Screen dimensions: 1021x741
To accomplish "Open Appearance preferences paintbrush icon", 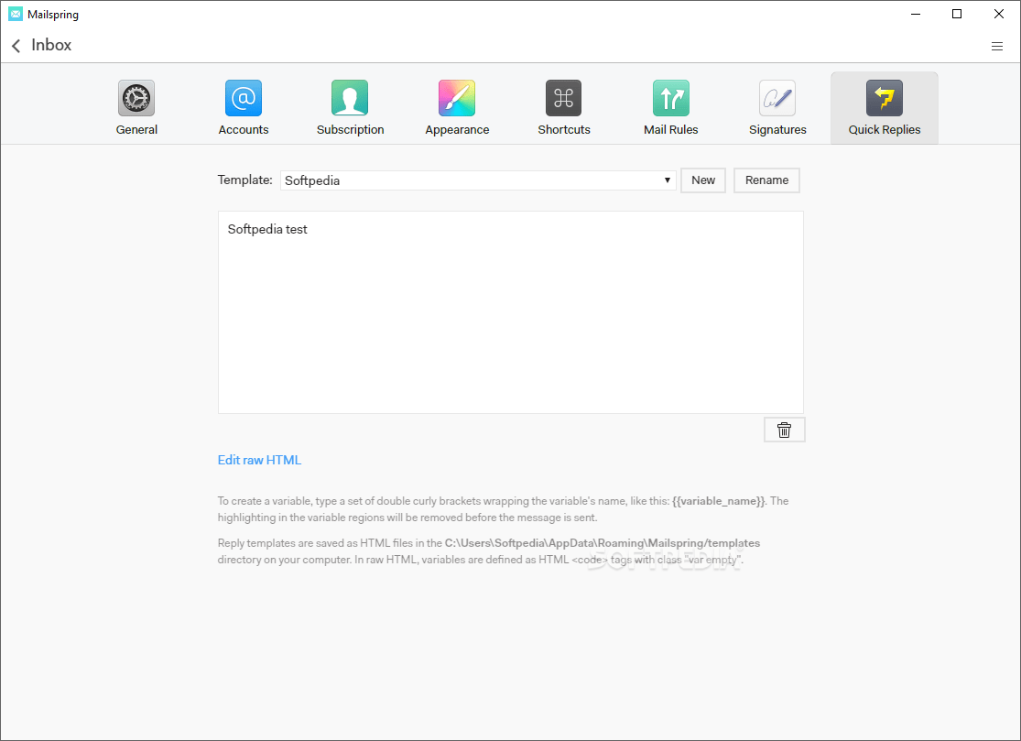I will tap(456, 98).
